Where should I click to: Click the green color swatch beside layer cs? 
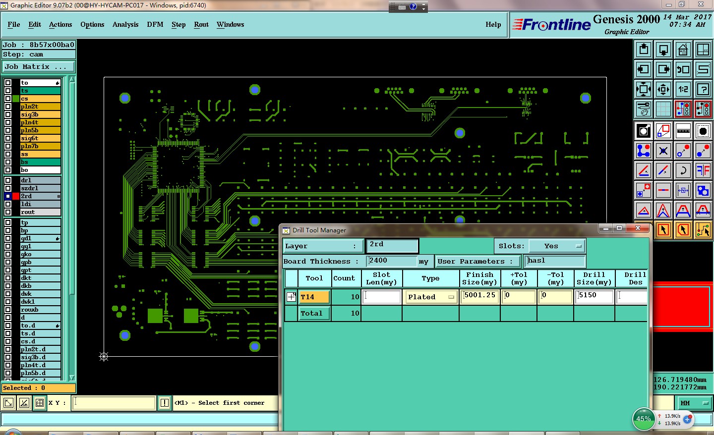tap(16, 99)
